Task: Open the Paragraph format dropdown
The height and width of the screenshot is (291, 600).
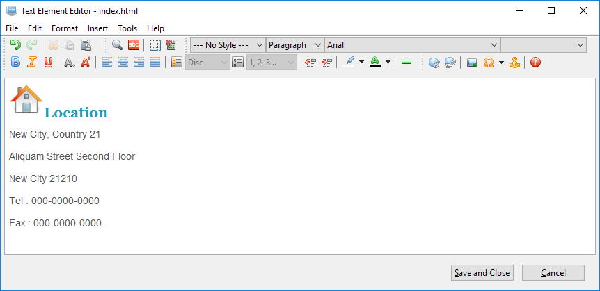Action: coord(295,45)
